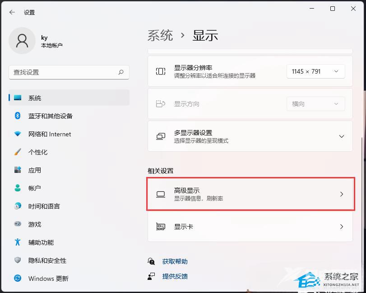Click the 应用 apps icon in sidebar
This screenshot has height=293, width=366.
(18, 170)
